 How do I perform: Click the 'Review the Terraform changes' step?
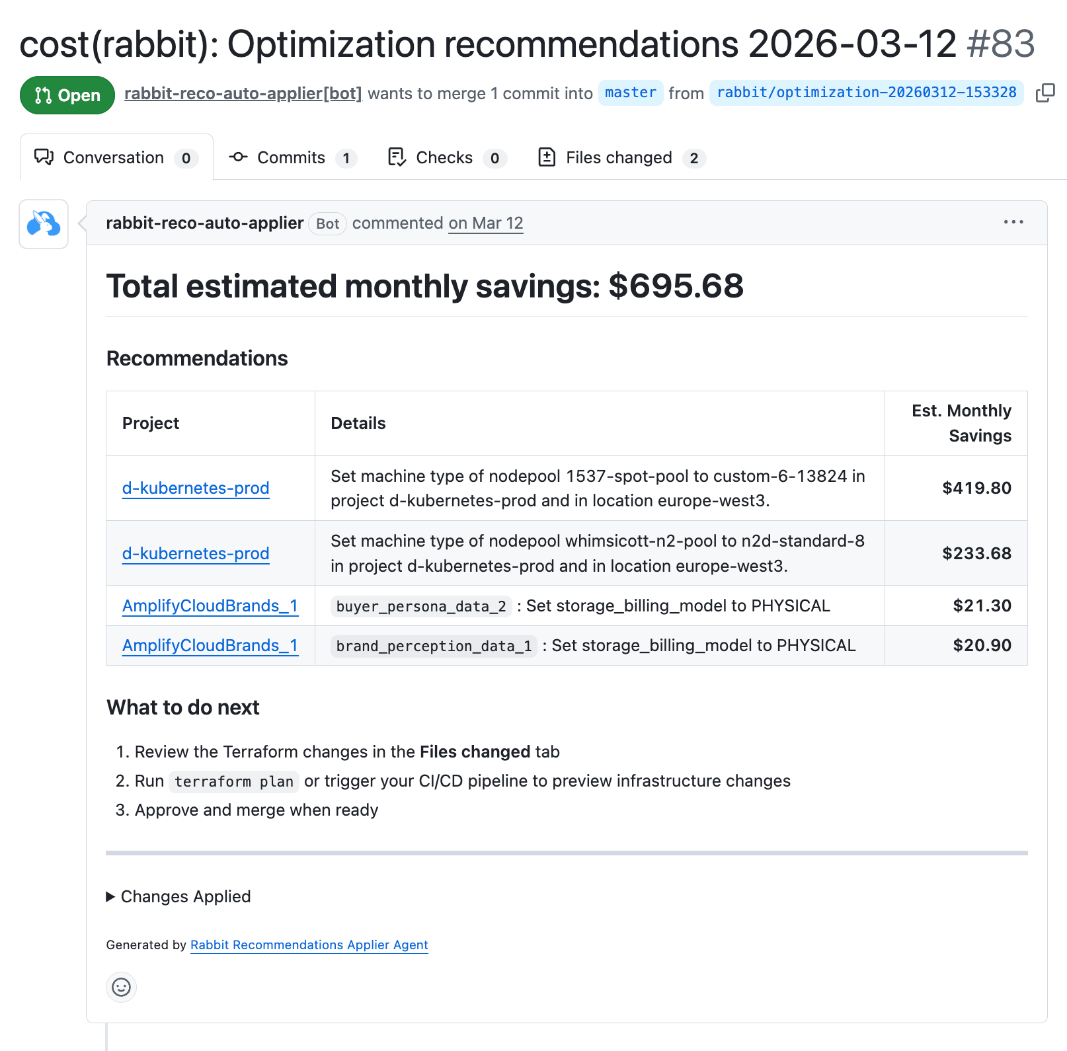tap(347, 752)
